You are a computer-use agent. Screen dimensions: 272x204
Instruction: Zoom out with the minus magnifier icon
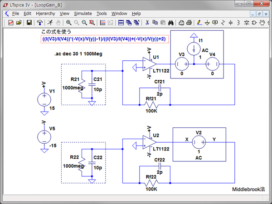tap(84, 22)
